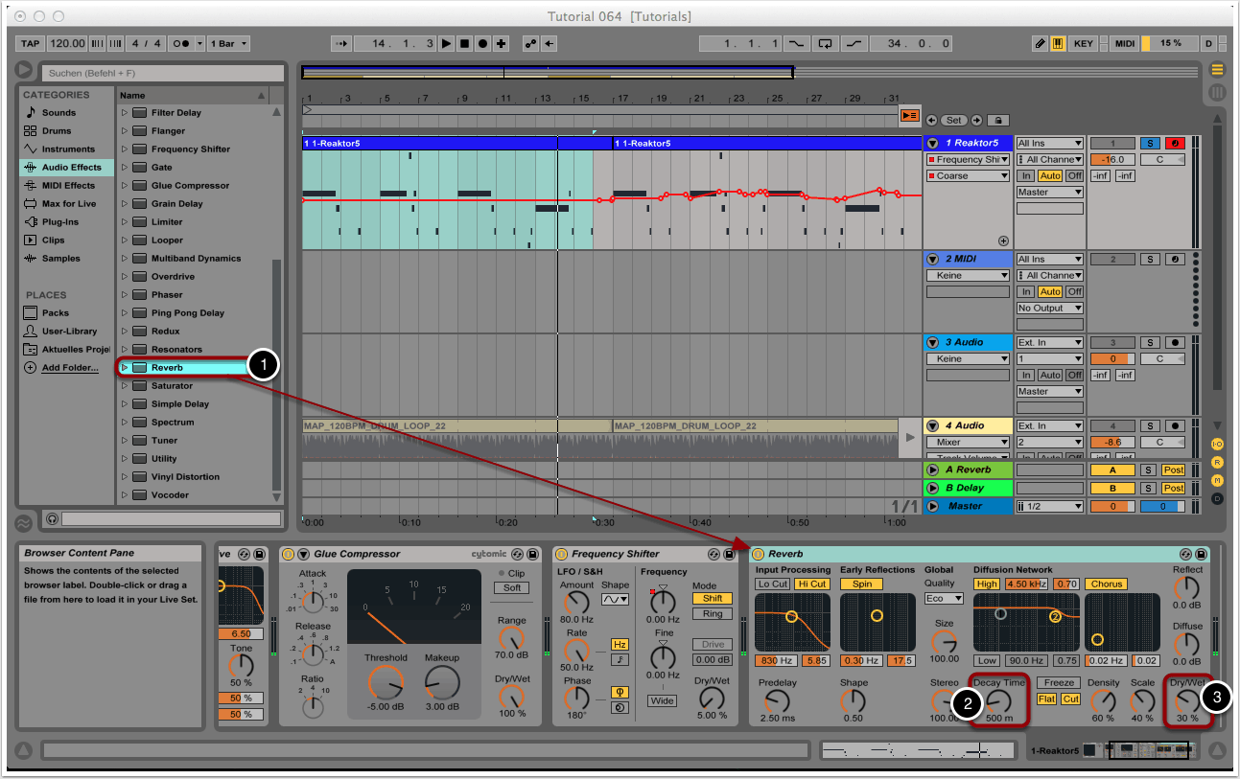Screen dimensions: 1240x779
Task: Select Instruments category in browser
Action: coord(68,149)
